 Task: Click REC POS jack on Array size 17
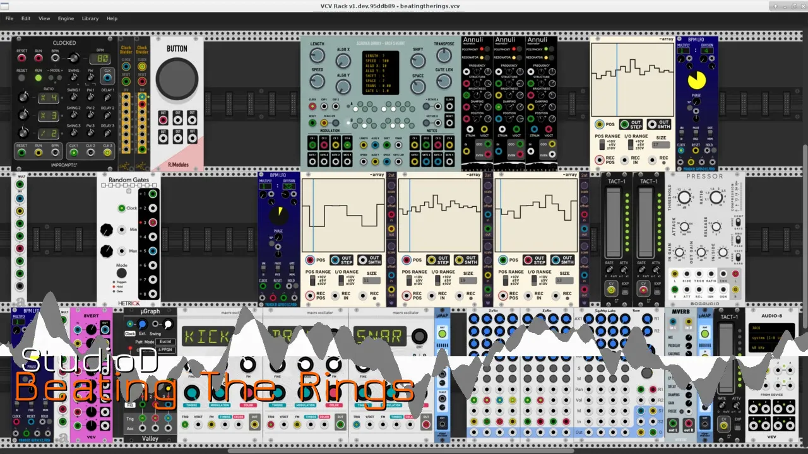(x=600, y=160)
